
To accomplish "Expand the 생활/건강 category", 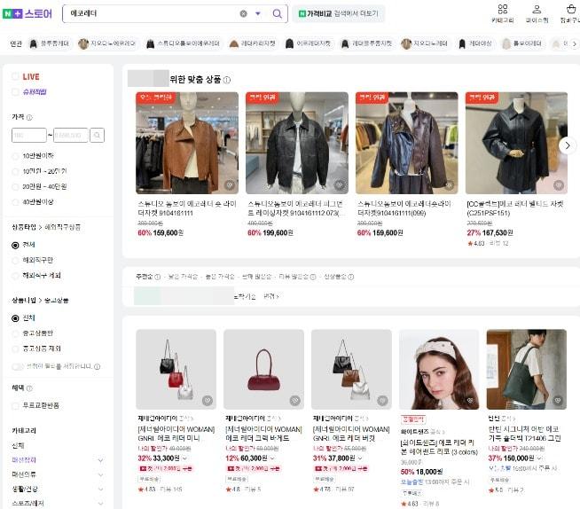I will (100, 489).
